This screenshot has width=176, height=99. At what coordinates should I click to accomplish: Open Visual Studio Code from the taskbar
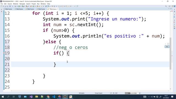tap(54, 97)
